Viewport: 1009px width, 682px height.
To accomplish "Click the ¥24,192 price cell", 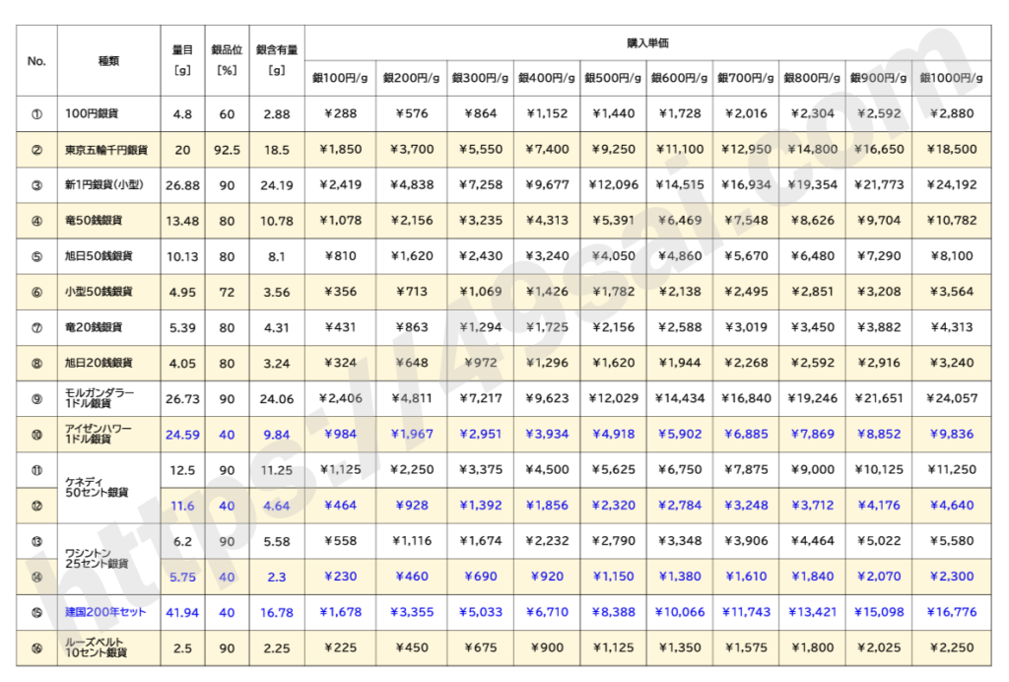I will [x=951, y=185].
